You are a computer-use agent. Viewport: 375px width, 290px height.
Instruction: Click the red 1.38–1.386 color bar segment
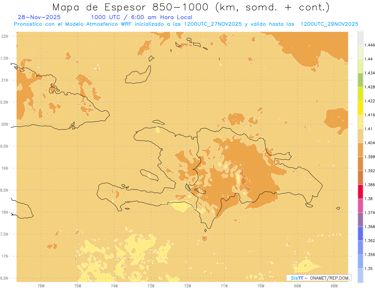(360, 191)
